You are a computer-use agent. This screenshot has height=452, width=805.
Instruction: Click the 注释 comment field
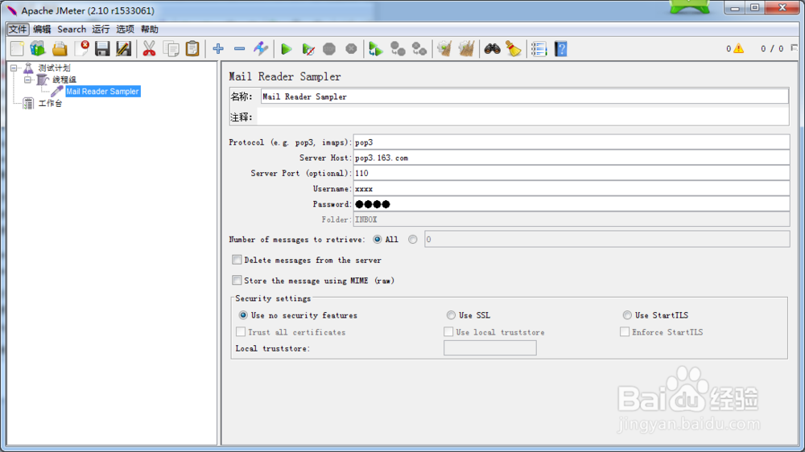pos(523,117)
